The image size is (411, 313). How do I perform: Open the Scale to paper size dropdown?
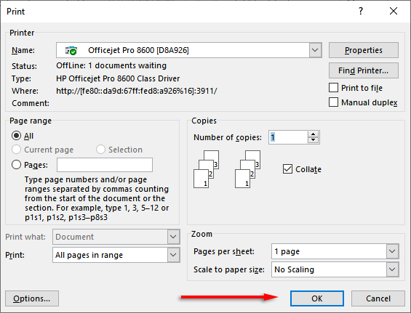click(x=392, y=269)
